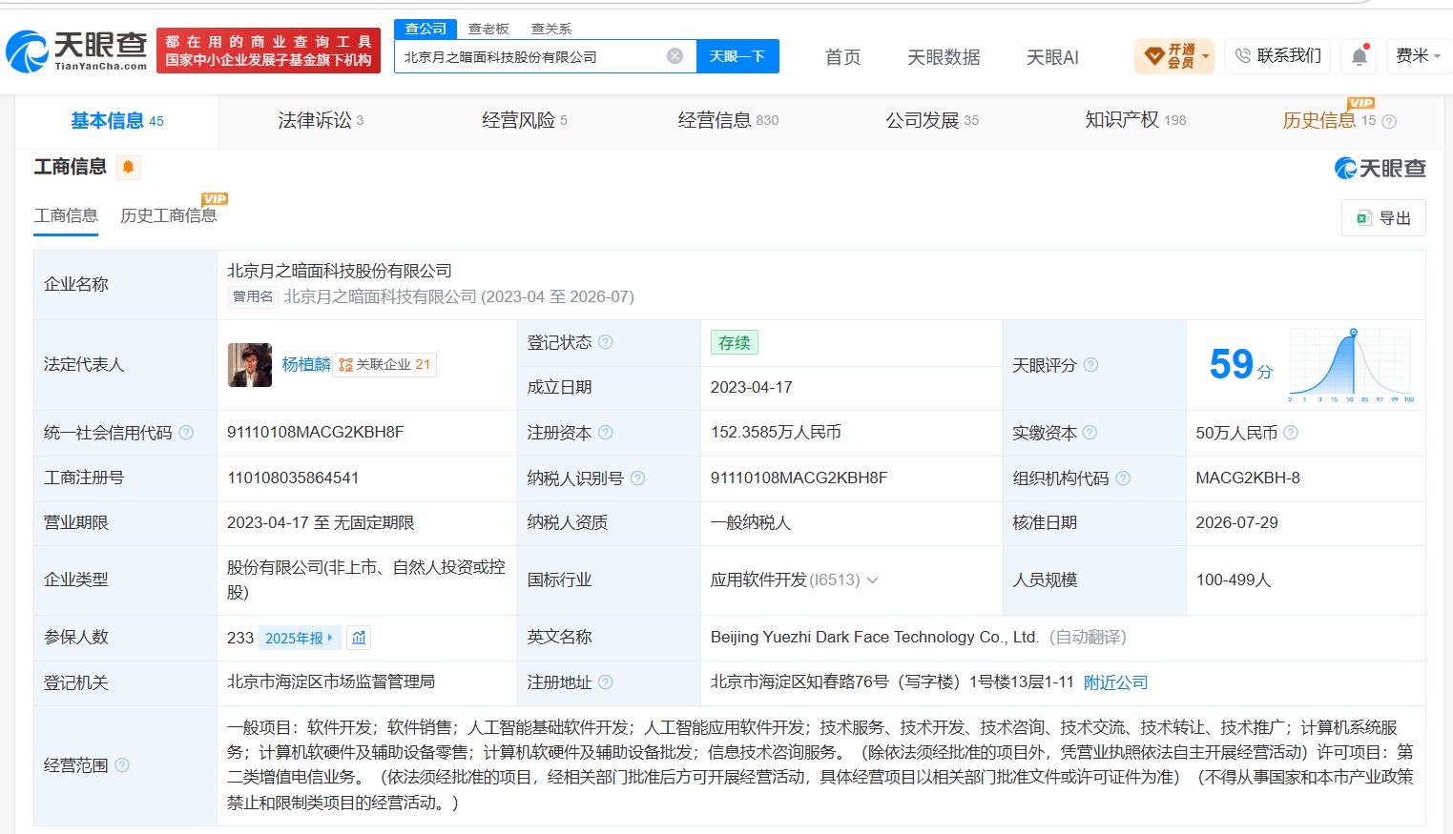This screenshot has height=834, width=1453.
Task: Switch to 查老板 search mode
Action: click(x=488, y=29)
